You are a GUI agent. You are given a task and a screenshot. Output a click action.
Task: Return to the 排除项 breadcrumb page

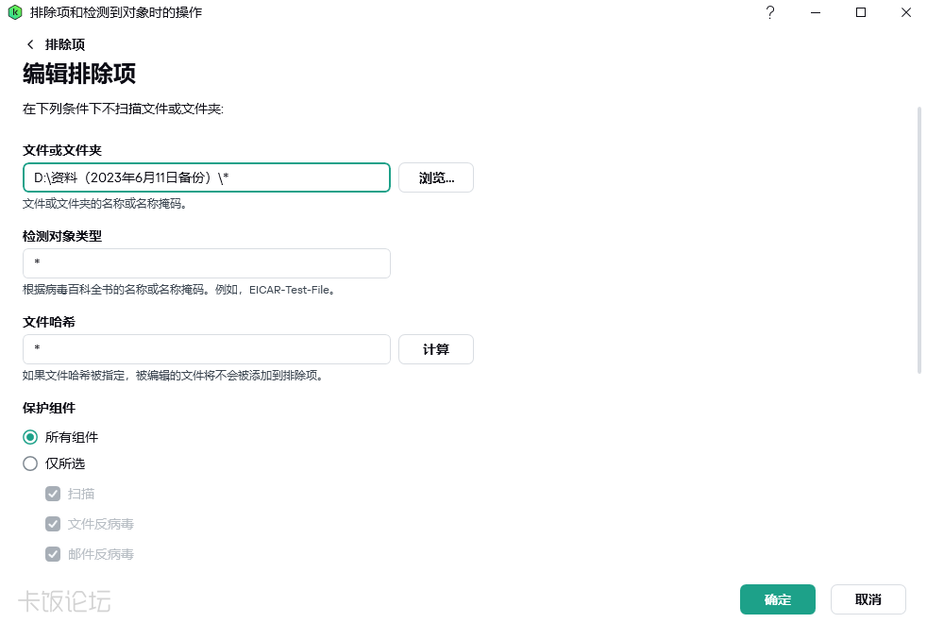point(65,44)
